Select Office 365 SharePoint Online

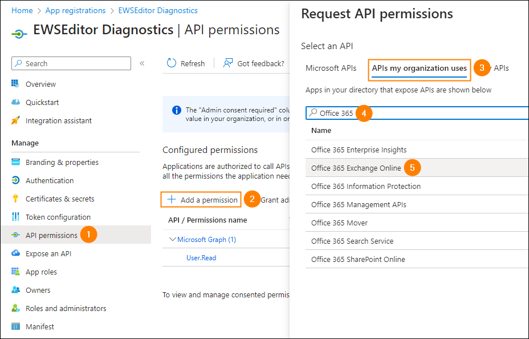click(417, 259)
